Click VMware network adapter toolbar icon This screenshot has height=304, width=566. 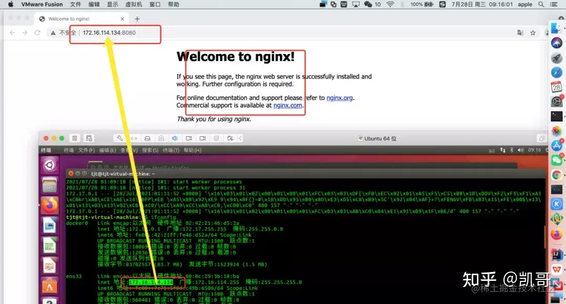pos(134,138)
